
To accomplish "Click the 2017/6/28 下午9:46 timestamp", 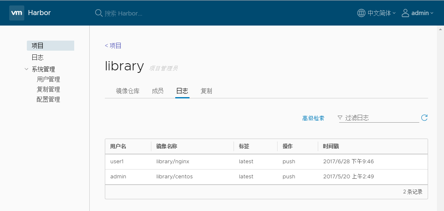I will [x=348, y=162].
